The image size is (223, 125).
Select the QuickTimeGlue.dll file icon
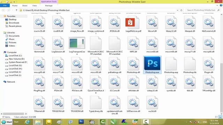(x=96, y=82)
